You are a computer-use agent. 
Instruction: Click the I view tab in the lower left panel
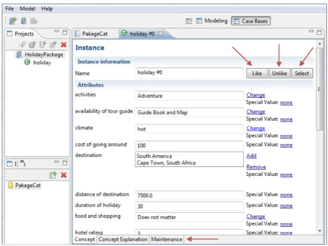pos(12,163)
